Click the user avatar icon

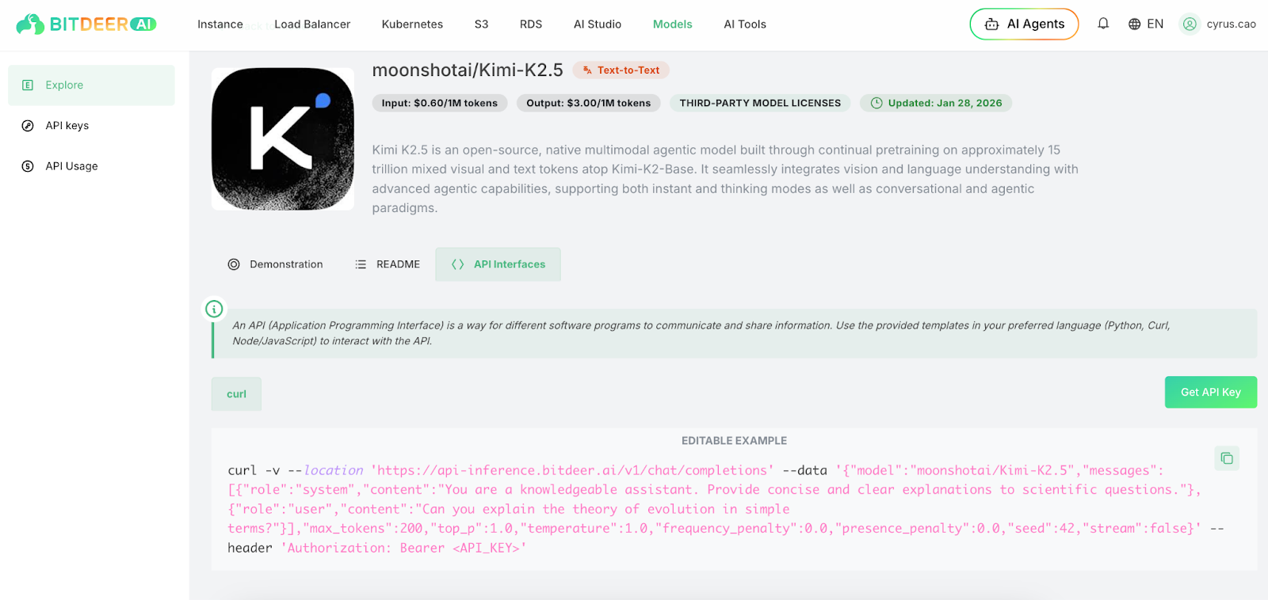1190,25
